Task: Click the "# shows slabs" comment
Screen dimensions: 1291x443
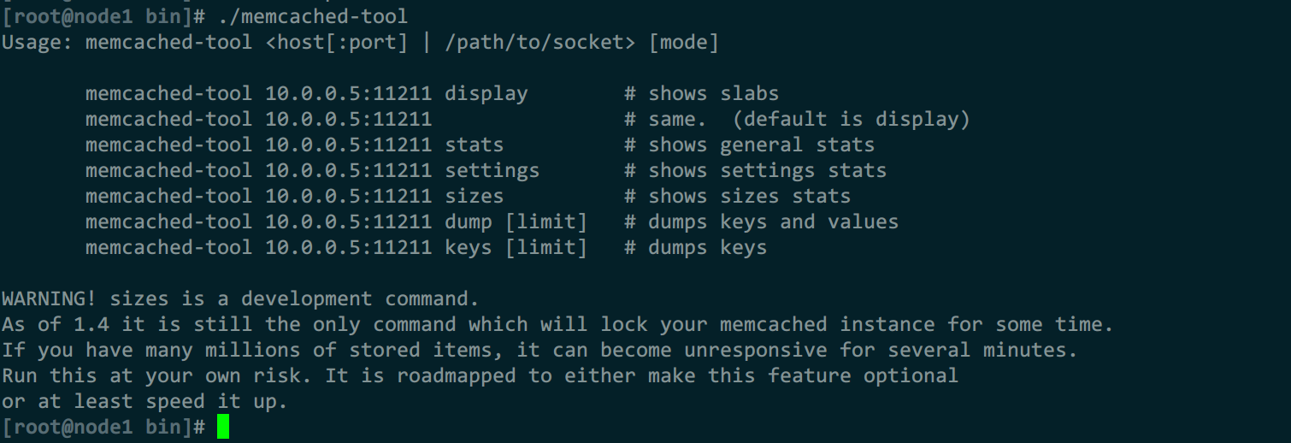Action: (701, 93)
